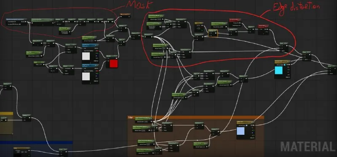Viewport: 337px width, 157px height.
Task: Click the node highlighted with an orange selection outline
Action: tap(213, 34)
